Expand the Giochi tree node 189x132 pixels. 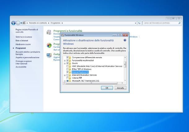tap(65, 63)
